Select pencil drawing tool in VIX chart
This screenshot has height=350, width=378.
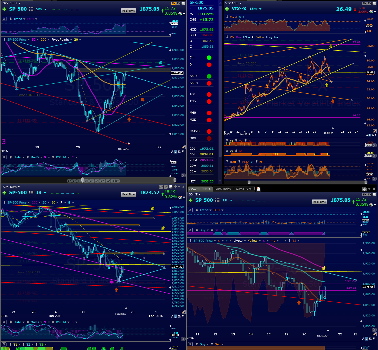point(374,131)
